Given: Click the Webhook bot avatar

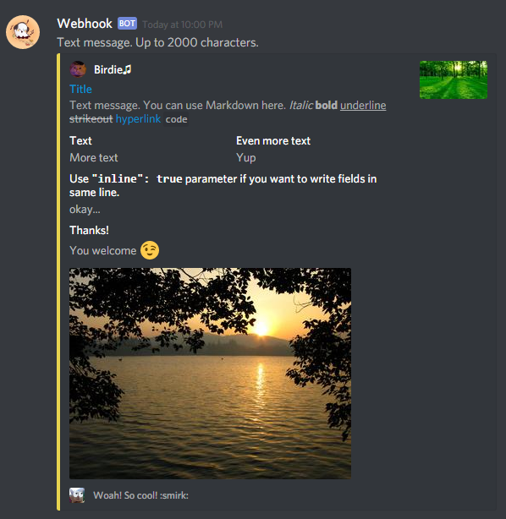Looking at the screenshot, I should [23, 32].
